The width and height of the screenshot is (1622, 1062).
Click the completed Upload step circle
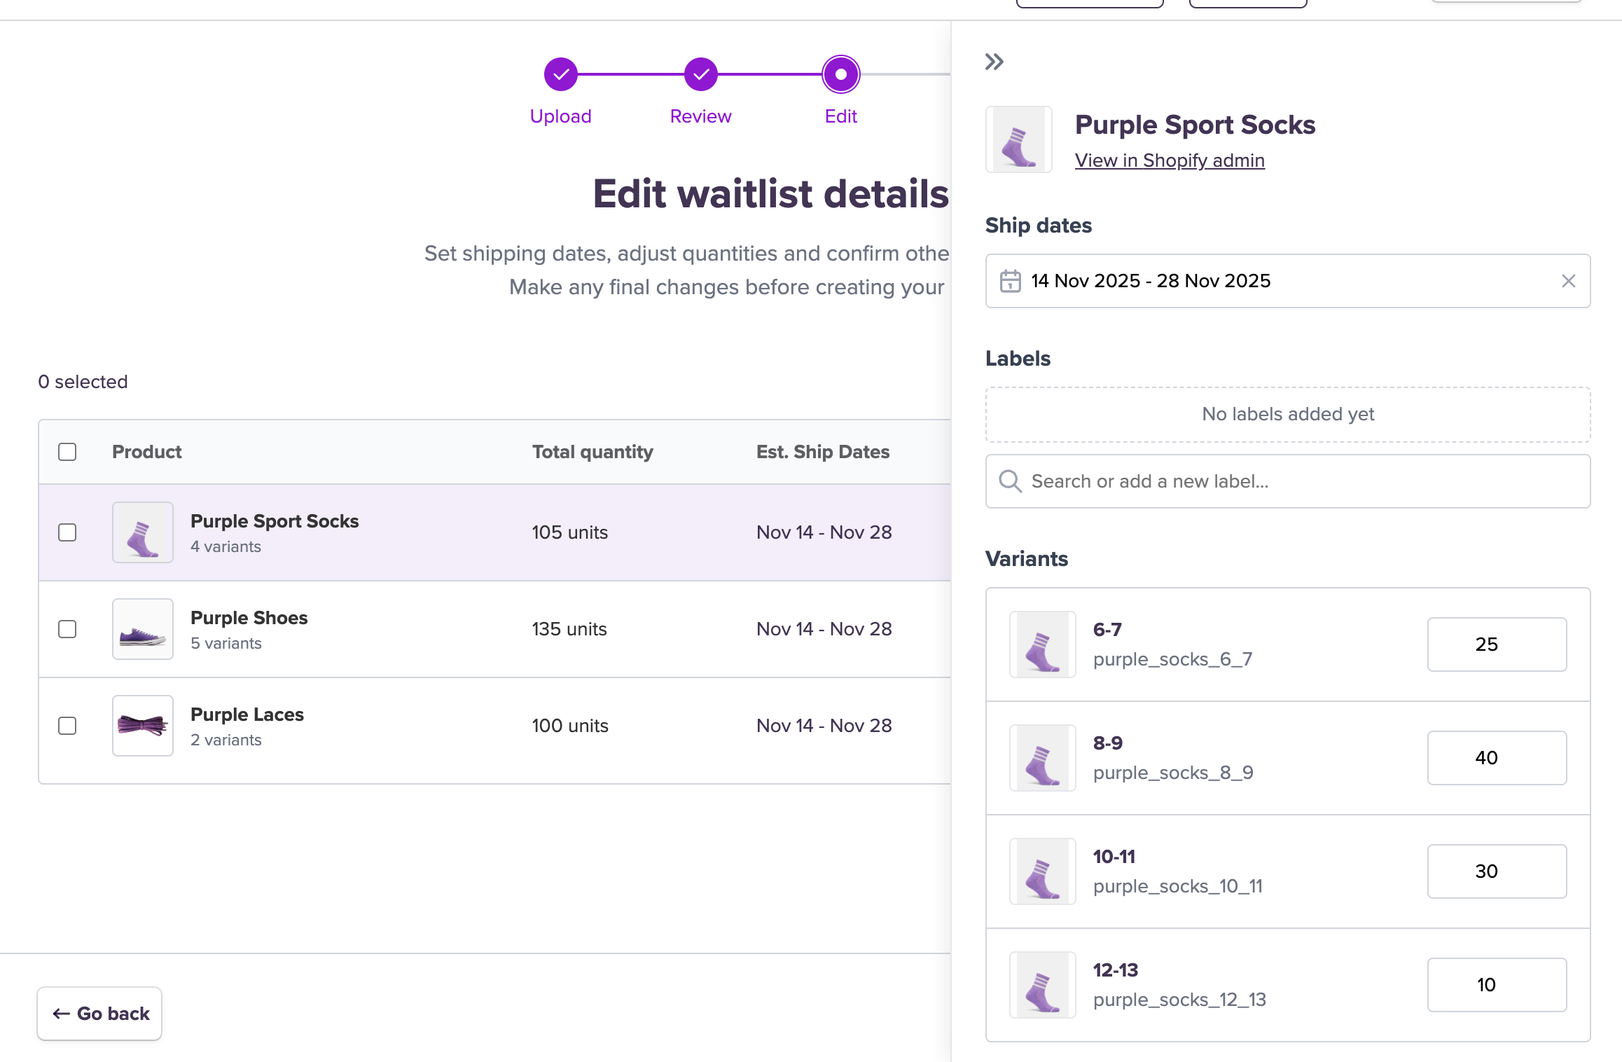pyautogui.click(x=560, y=74)
